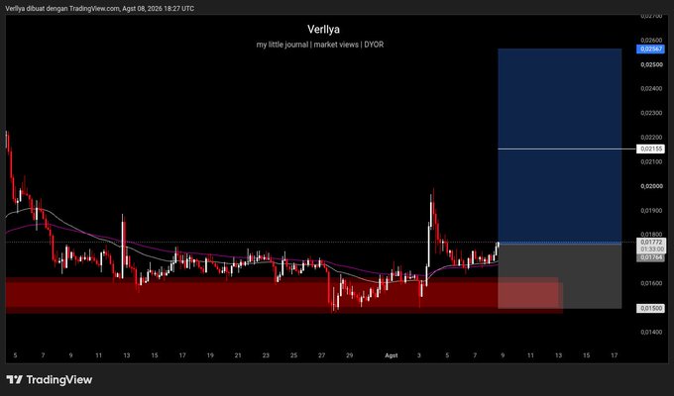
Task: Click the 0,01400 price axis label
Action: point(651,332)
